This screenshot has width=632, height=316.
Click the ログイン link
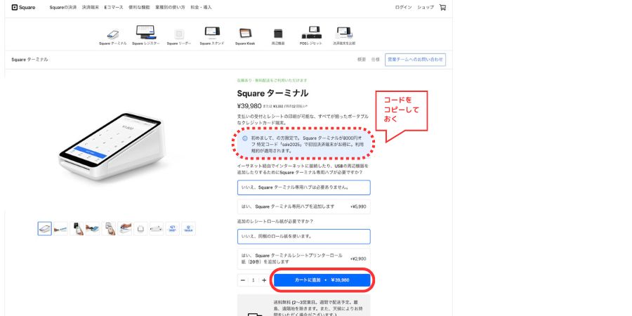tap(404, 7)
